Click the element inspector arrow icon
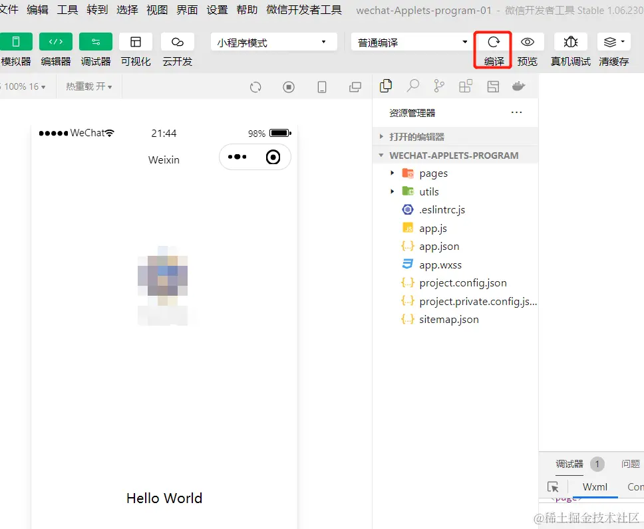The width and height of the screenshot is (644, 529). [553, 486]
